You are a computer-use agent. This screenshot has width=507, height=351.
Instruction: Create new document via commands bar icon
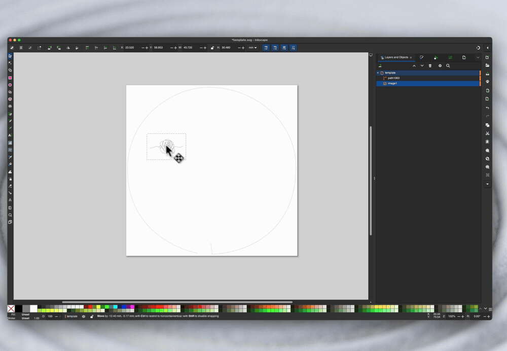487,57
